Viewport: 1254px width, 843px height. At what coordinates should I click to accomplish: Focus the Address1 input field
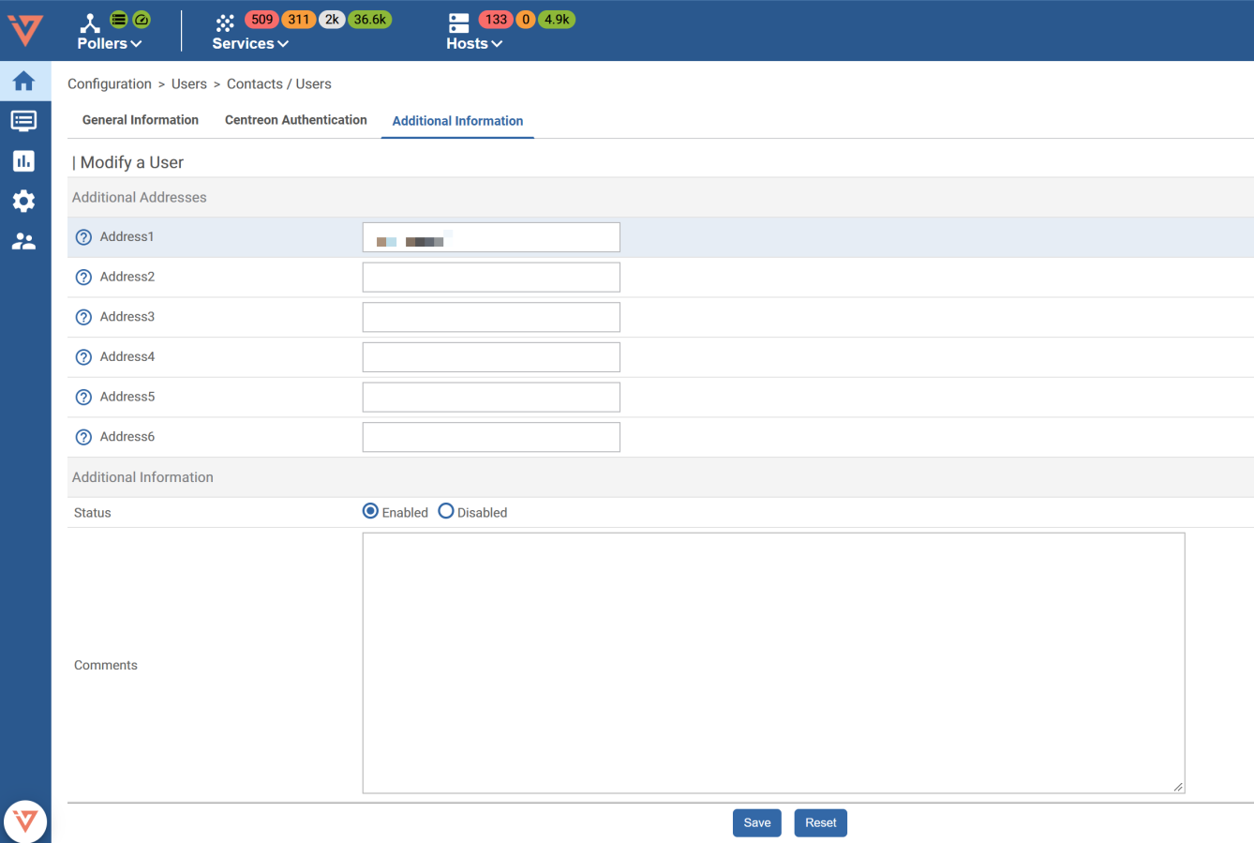pyautogui.click(x=491, y=237)
